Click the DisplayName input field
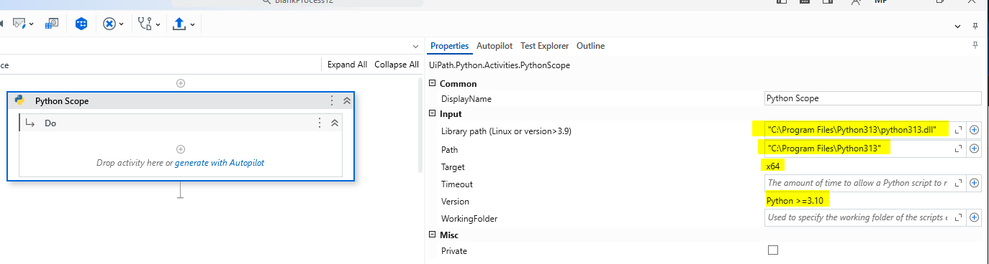The height and width of the screenshot is (264, 989). pyautogui.click(x=872, y=98)
